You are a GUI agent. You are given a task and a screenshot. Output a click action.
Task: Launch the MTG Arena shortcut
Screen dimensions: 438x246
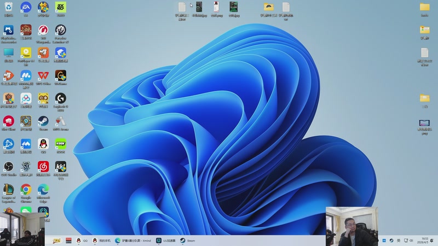tap(61, 121)
